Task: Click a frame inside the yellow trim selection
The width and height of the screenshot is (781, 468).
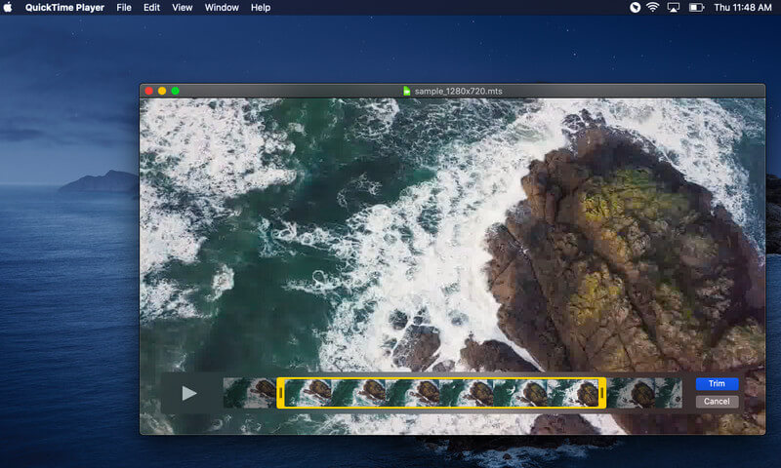Action: pos(441,393)
